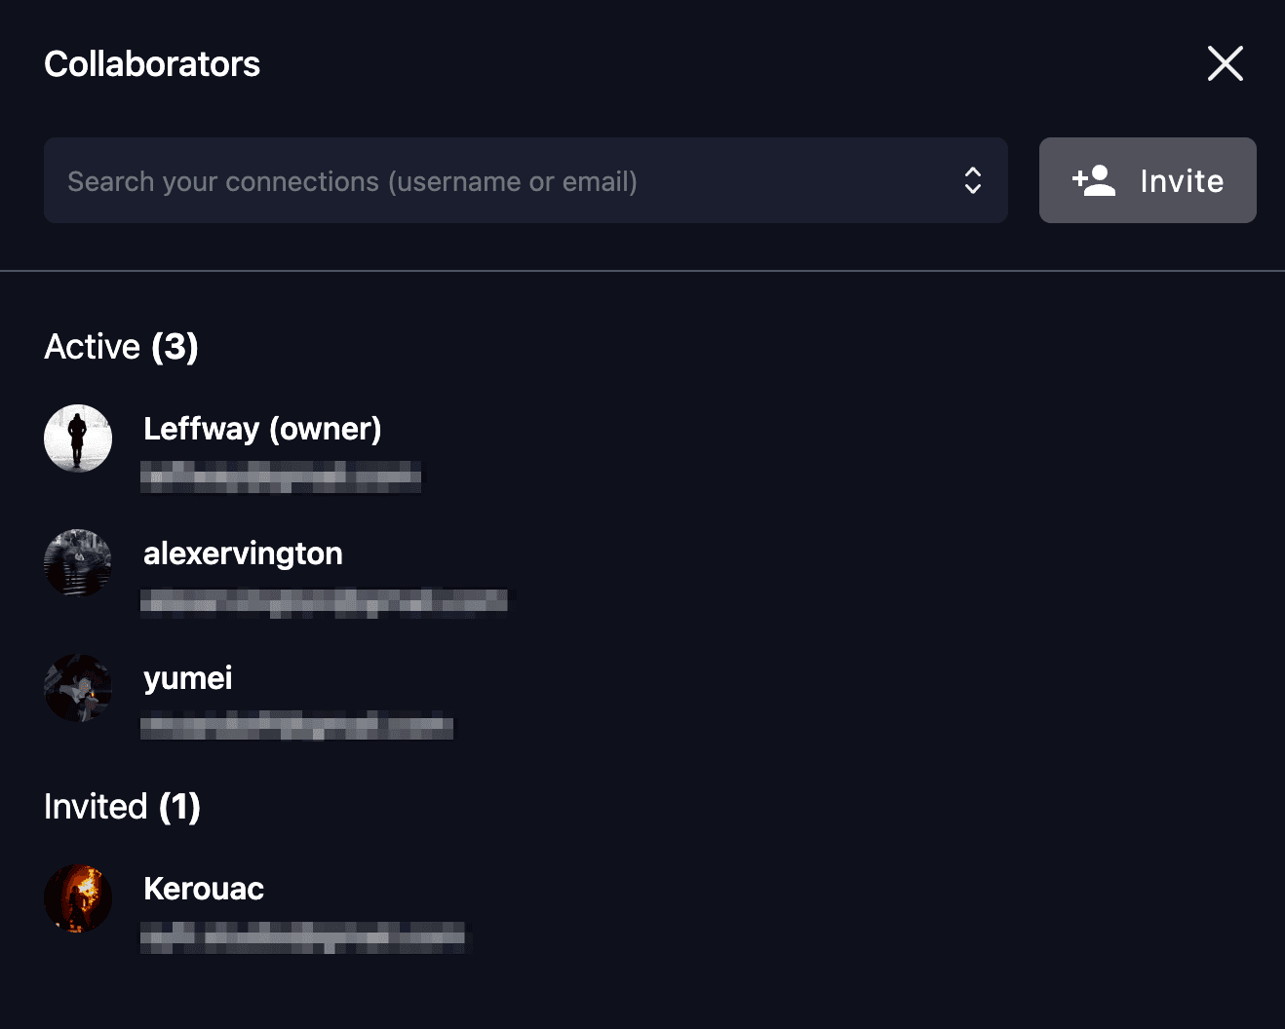Close the Collaborators dialog
The width and height of the screenshot is (1285, 1029).
click(1225, 62)
